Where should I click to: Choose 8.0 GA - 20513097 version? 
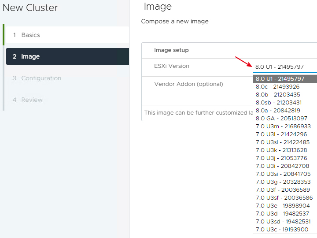click(x=285, y=119)
